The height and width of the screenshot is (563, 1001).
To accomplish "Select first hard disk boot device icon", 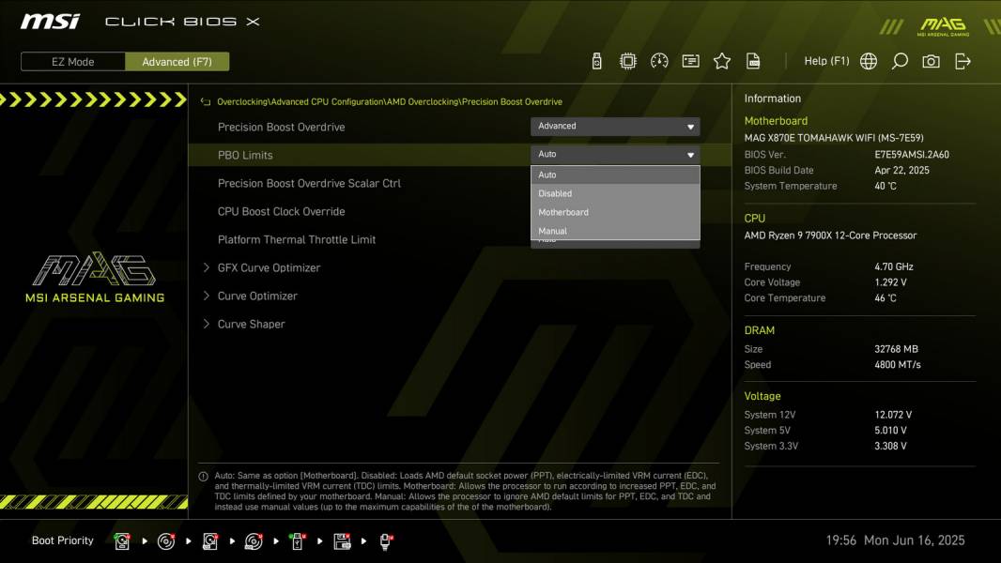I will point(121,541).
